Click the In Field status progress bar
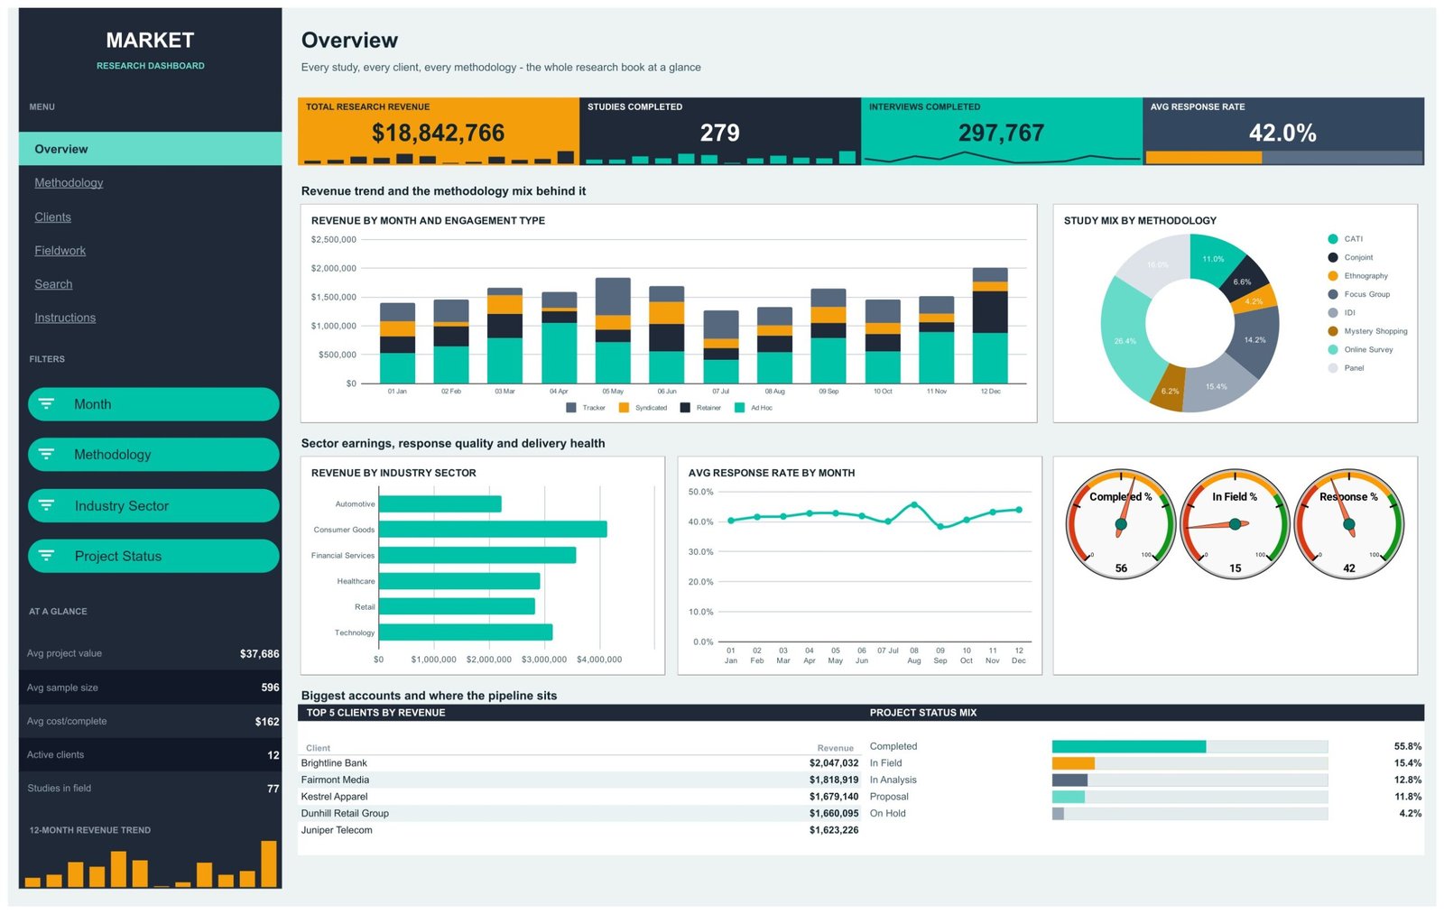 tap(1189, 763)
